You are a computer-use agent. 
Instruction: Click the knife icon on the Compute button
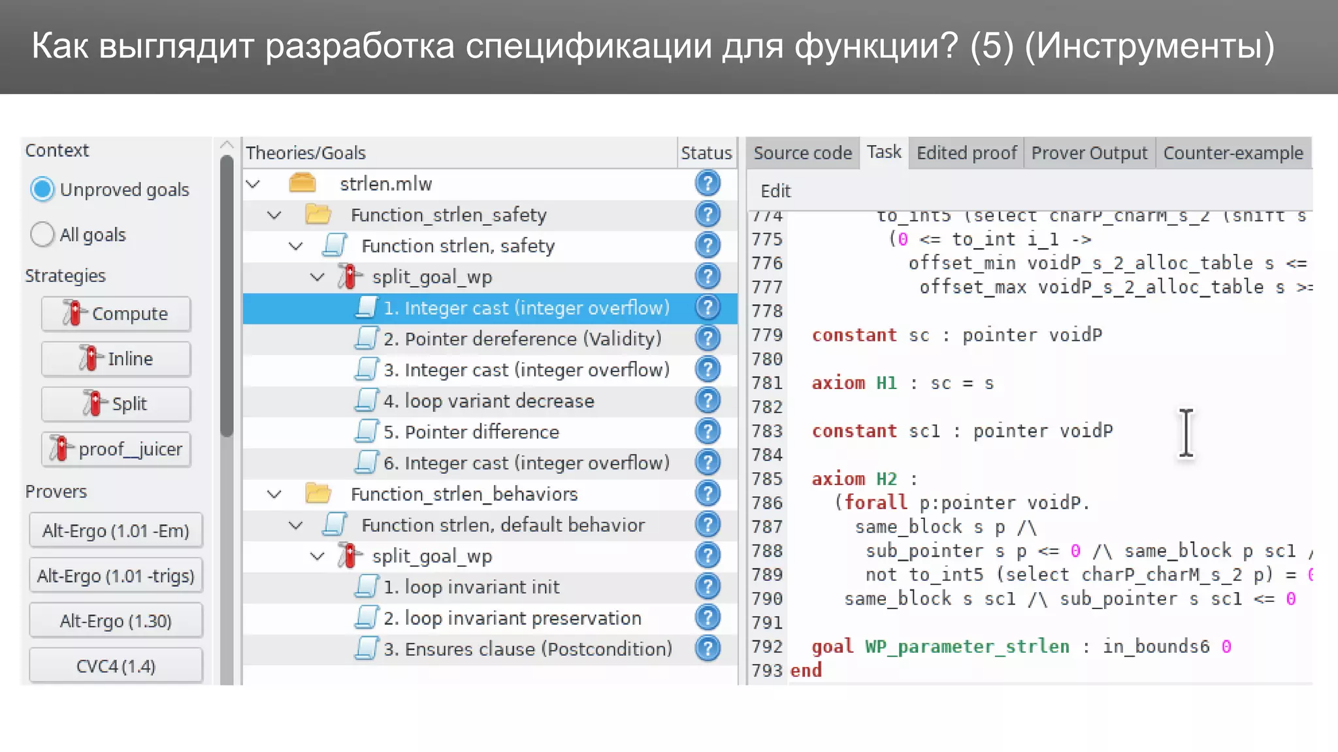coord(74,313)
